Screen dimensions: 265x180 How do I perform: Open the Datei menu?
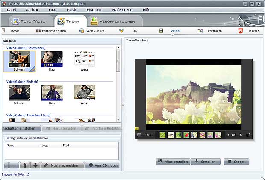click(x=11, y=10)
